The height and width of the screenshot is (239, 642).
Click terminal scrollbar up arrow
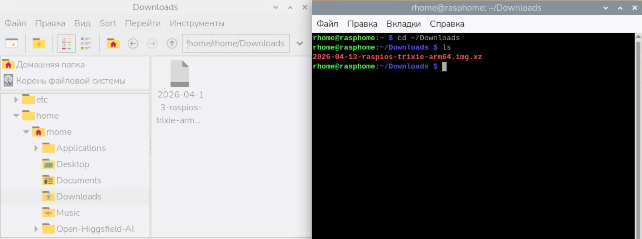click(638, 36)
